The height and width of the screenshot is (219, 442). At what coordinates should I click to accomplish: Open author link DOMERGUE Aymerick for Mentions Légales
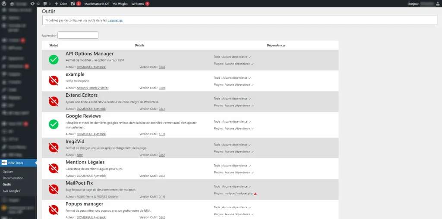point(92,176)
